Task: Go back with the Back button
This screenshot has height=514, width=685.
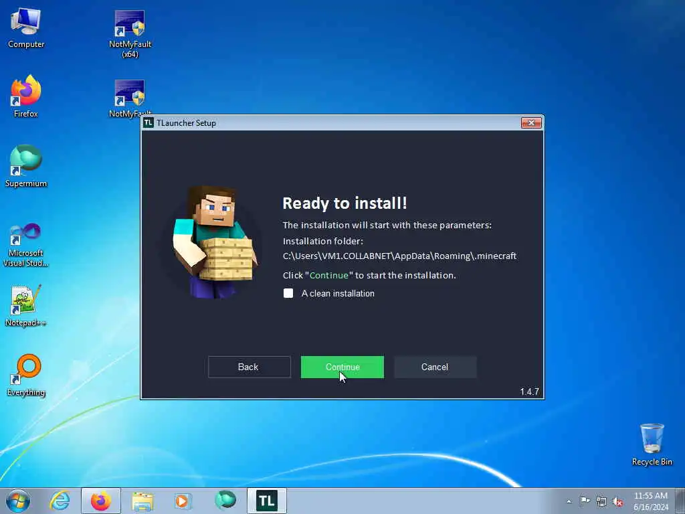Action: 249,367
